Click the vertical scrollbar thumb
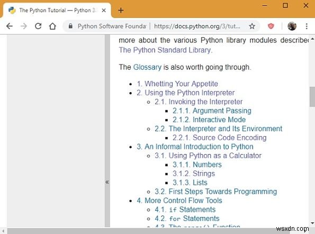The width and height of the screenshot is (315, 234). (312, 97)
